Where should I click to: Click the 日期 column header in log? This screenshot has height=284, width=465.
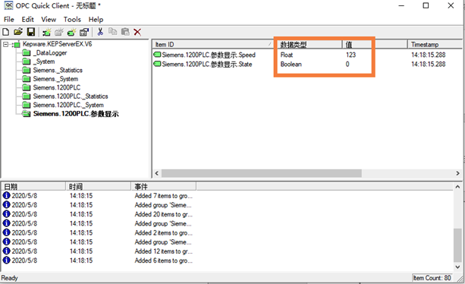coord(33,186)
